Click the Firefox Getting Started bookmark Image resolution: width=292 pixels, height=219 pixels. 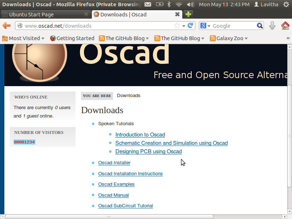pyautogui.click(x=72, y=38)
